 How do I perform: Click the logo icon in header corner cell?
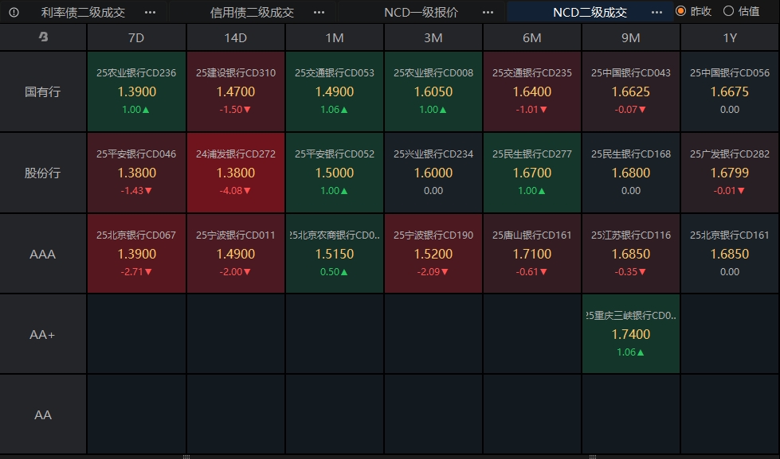click(43, 37)
